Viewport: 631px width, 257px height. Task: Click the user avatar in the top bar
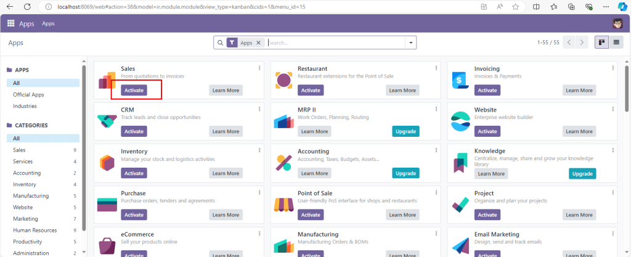pos(617,23)
